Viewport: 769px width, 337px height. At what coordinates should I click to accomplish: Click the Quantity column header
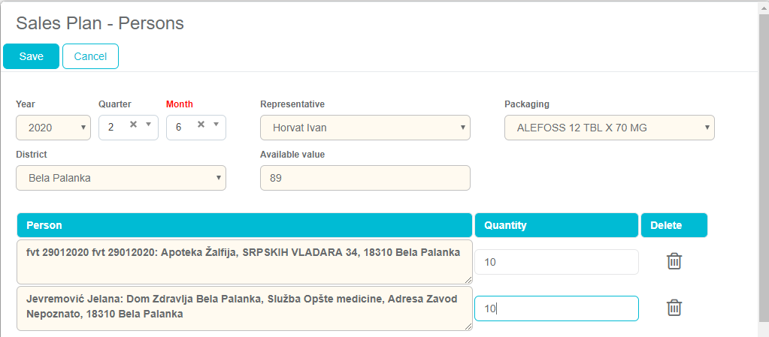(556, 225)
